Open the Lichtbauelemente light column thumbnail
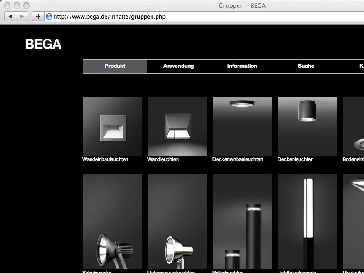Screen dimensions: 364x273 pos(308,222)
